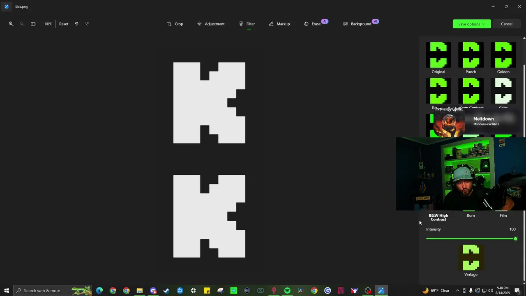This screenshot has height=296, width=526.
Task: Click the middle of the Intensity slider track
Action: coord(471,239)
